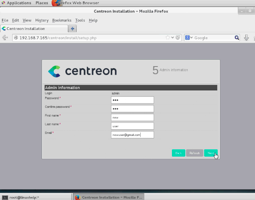Focus the Confirm password field
The height and width of the screenshot is (200, 255).
pos(133,109)
